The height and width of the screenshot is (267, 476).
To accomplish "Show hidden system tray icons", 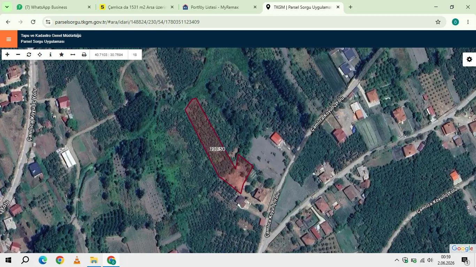I will click(x=397, y=260).
